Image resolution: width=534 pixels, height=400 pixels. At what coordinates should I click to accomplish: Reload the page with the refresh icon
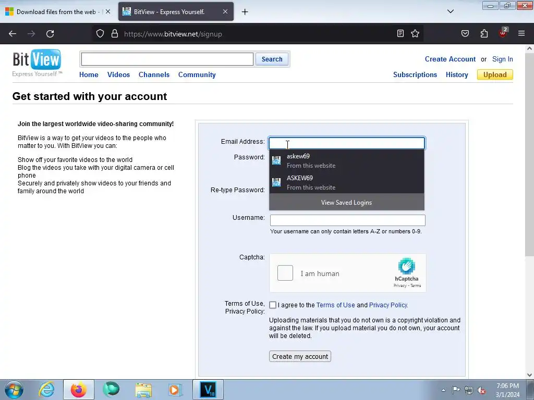click(50, 34)
